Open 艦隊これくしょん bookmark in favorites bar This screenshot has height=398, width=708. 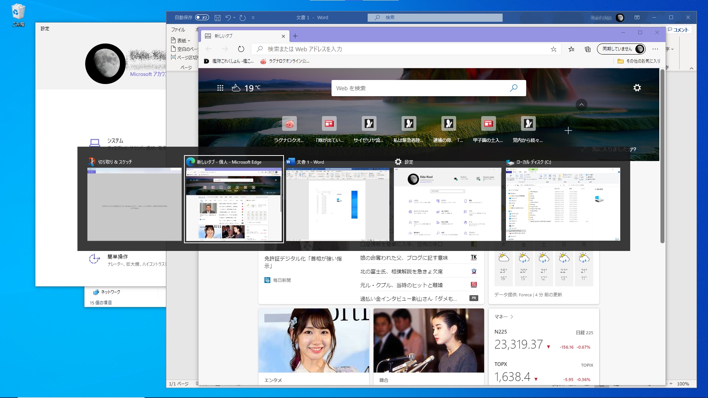click(229, 61)
